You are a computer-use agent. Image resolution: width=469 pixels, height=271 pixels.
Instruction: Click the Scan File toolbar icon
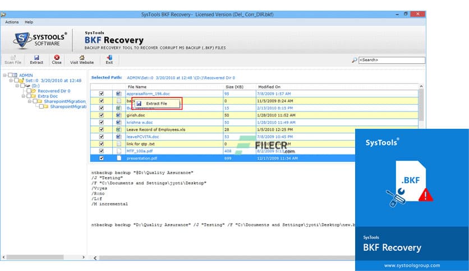(x=13, y=58)
